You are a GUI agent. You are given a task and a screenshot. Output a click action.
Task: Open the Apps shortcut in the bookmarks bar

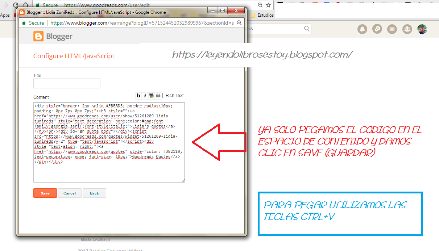(x=5, y=15)
